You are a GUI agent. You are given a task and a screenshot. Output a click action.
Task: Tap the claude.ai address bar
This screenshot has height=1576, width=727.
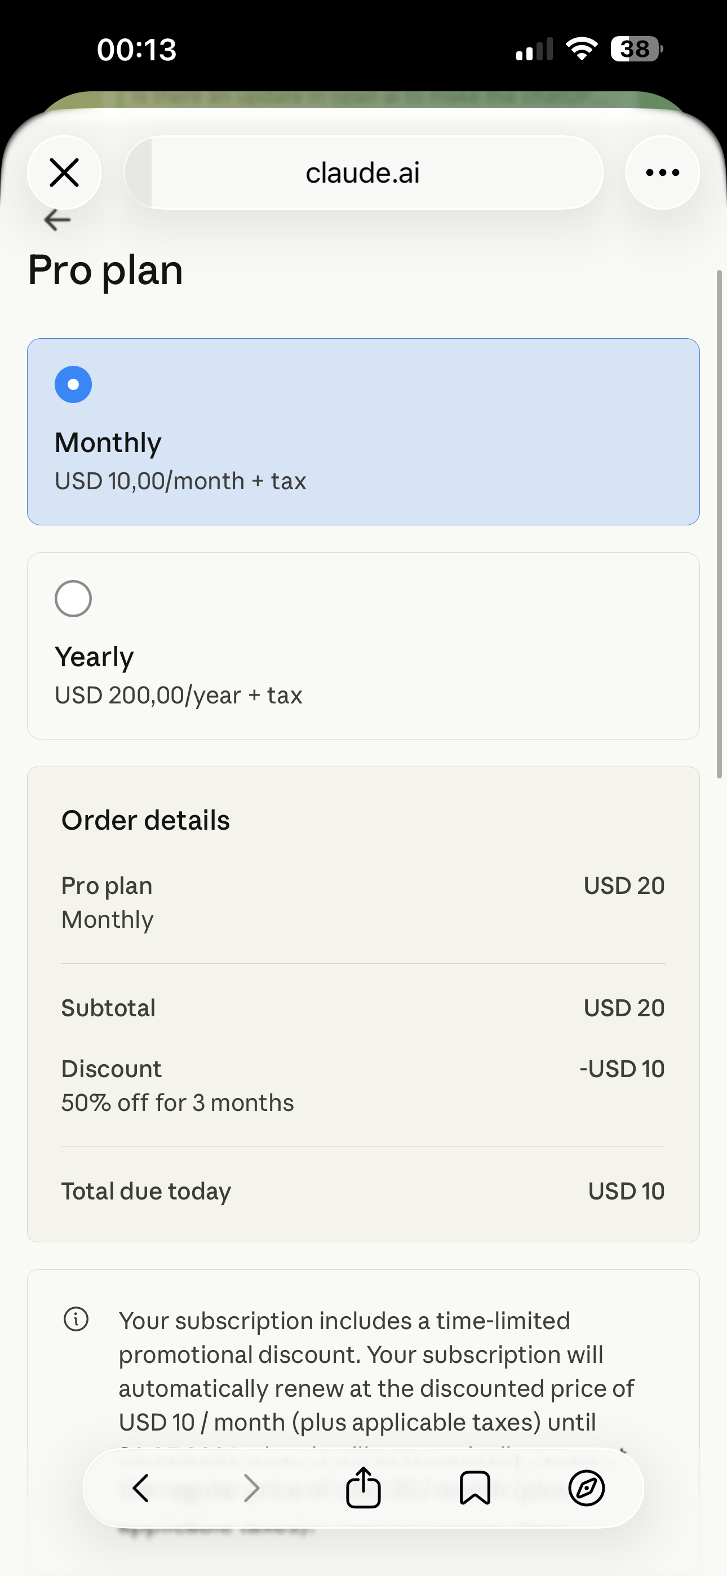(x=363, y=172)
